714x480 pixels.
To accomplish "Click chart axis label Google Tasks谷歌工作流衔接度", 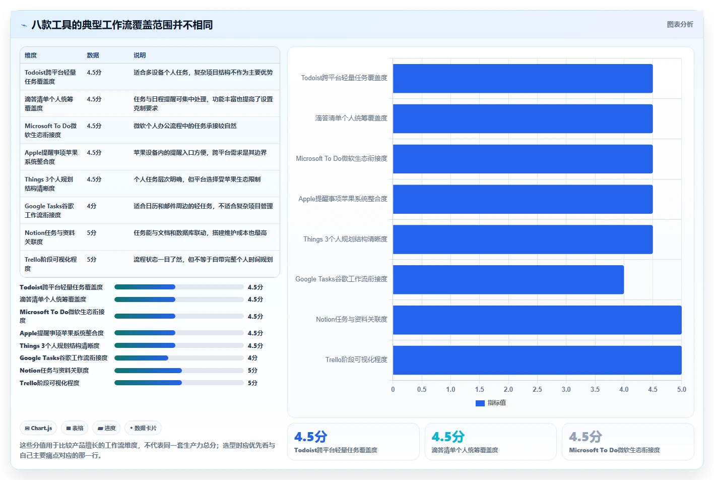I will (x=341, y=279).
